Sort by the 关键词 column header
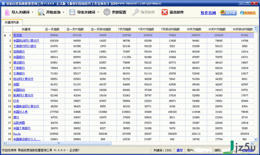 tap(28, 29)
